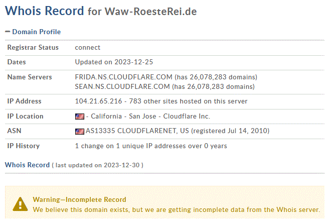325x219 pixels.
Task: Click the yellow warning triangle icon
Action: tap(20, 204)
